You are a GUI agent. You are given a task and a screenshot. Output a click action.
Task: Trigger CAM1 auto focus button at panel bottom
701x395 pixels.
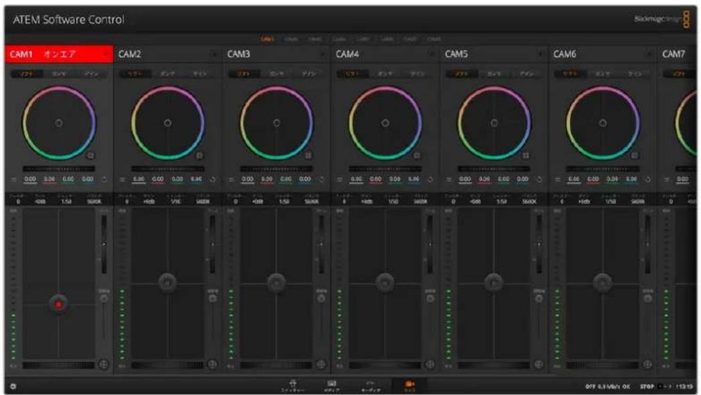coord(103,364)
